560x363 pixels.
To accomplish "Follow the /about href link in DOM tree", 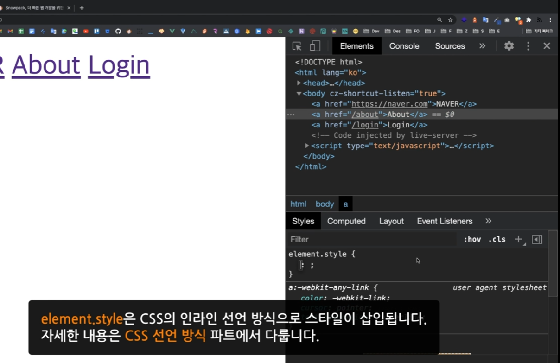I will [x=365, y=115].
